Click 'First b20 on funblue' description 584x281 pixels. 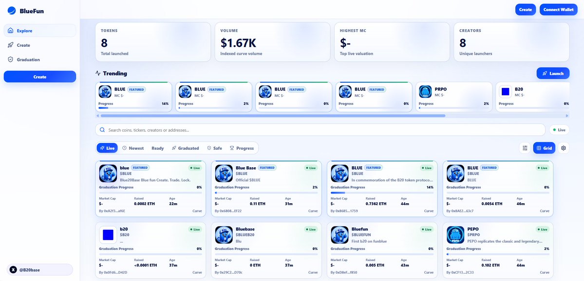[x=370, y=241]
